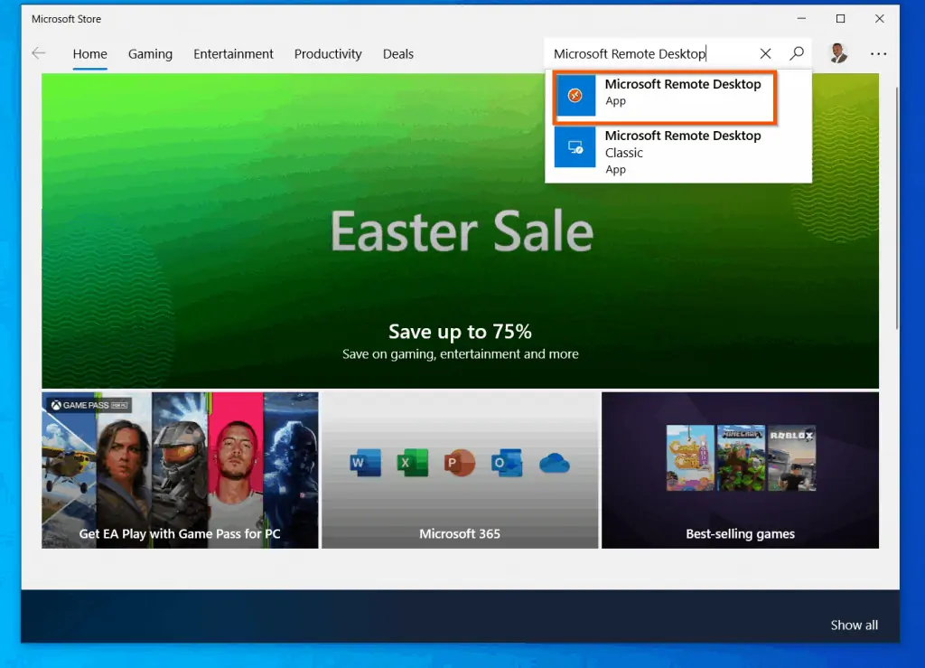This screenshot has width=925, height=668.
Task: Open the Productivity section
Action: click(x=328, y=54)
